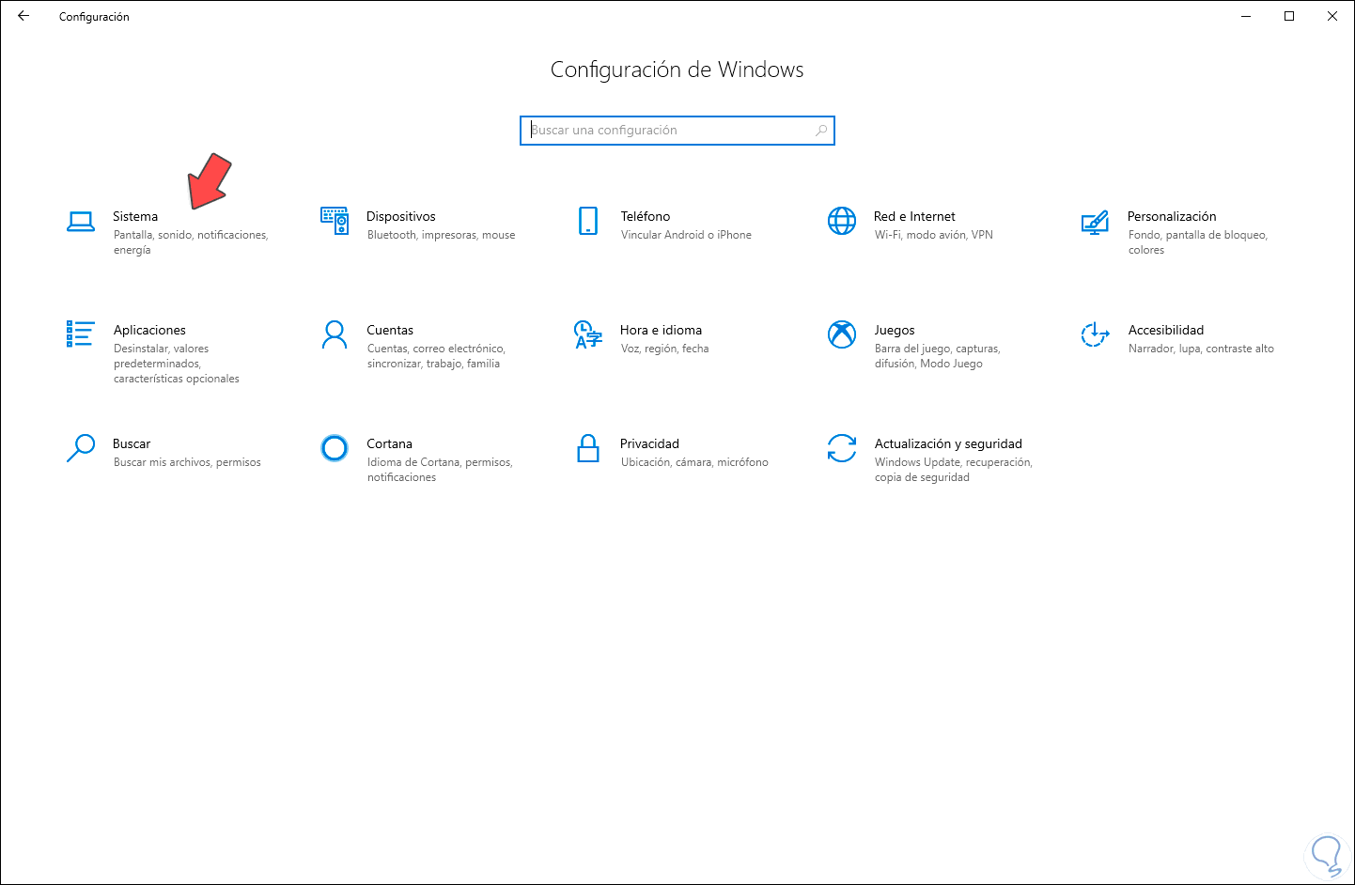Select the "Buscar" category title
Screen dimensions: 1355x885
click(132, 444)
